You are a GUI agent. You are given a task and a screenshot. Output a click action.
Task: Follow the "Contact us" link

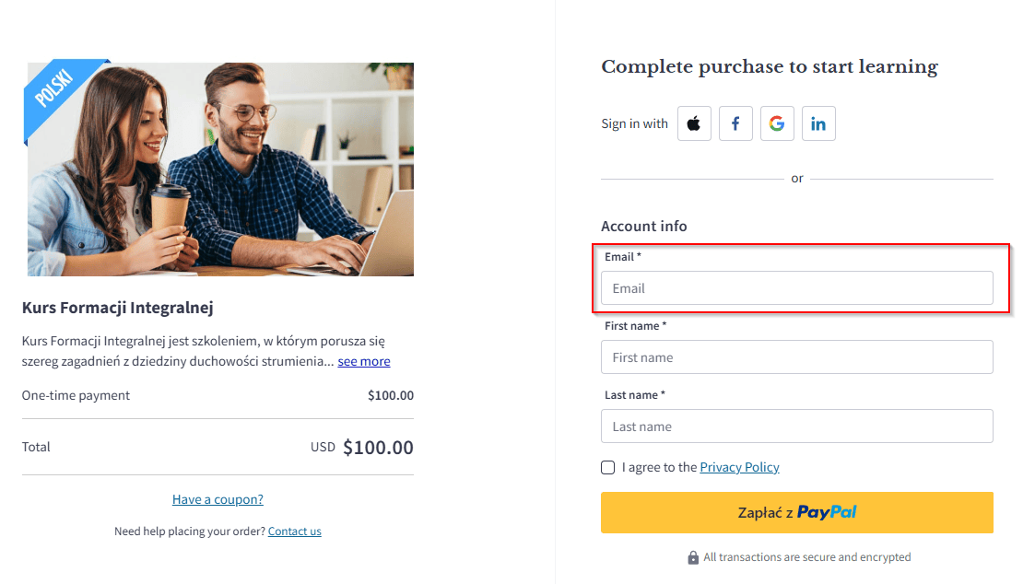coord(294,531)
